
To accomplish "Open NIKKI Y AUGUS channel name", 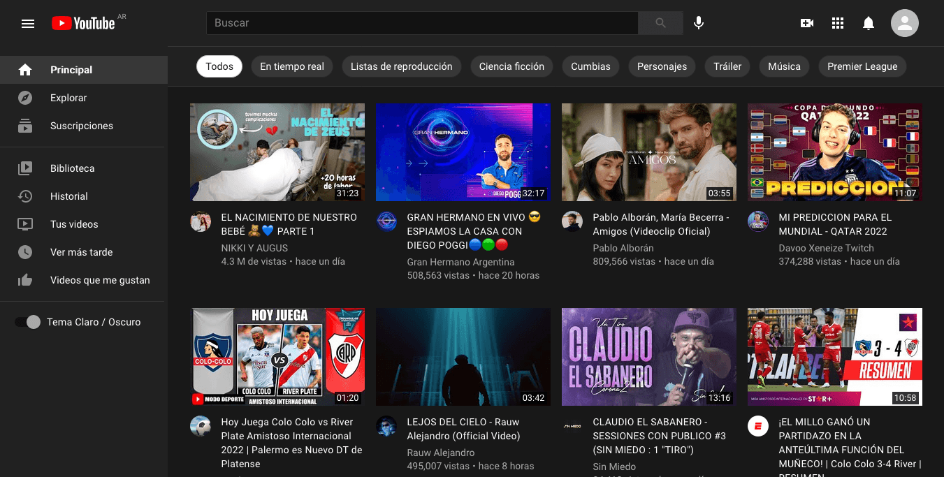I will pyautogui.click(x=254, y=248).
